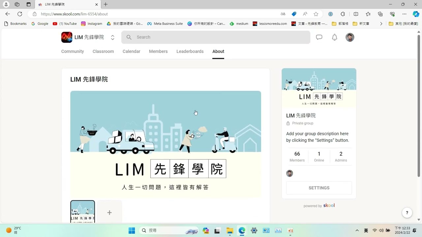Refresh the page with reload icon
Image resolution: width=422 pixels, height=237 pixels.
[x=20, y=14]
